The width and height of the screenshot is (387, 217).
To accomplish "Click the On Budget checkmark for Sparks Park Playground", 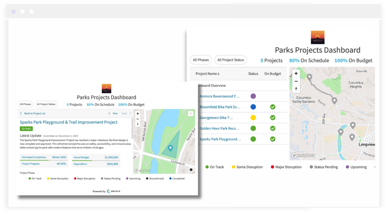I will 272,139.
